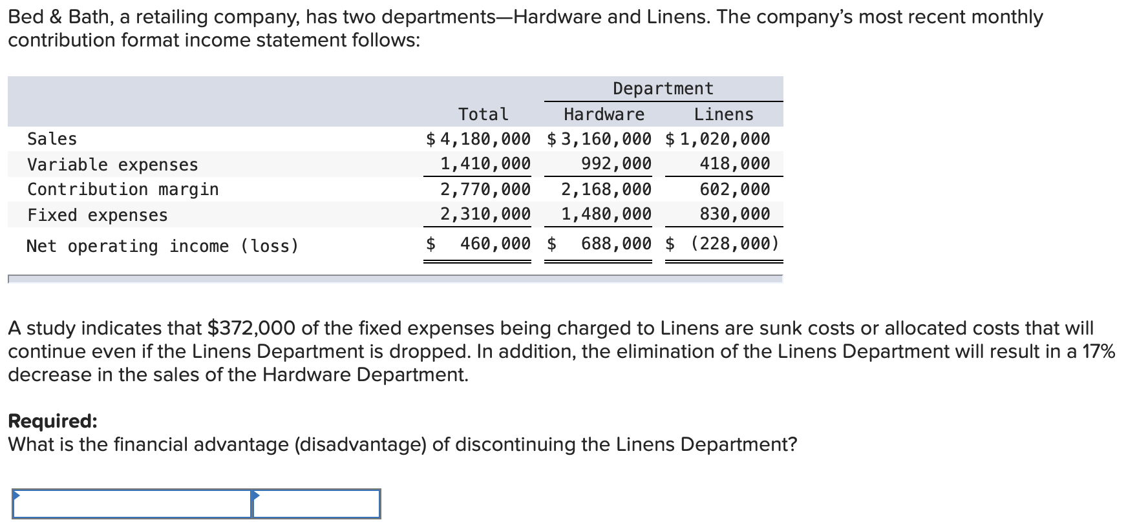Screen dimensions: 1148x531
Task: Click Linens fixed expenses 830,000
Action: click(735, 214)
